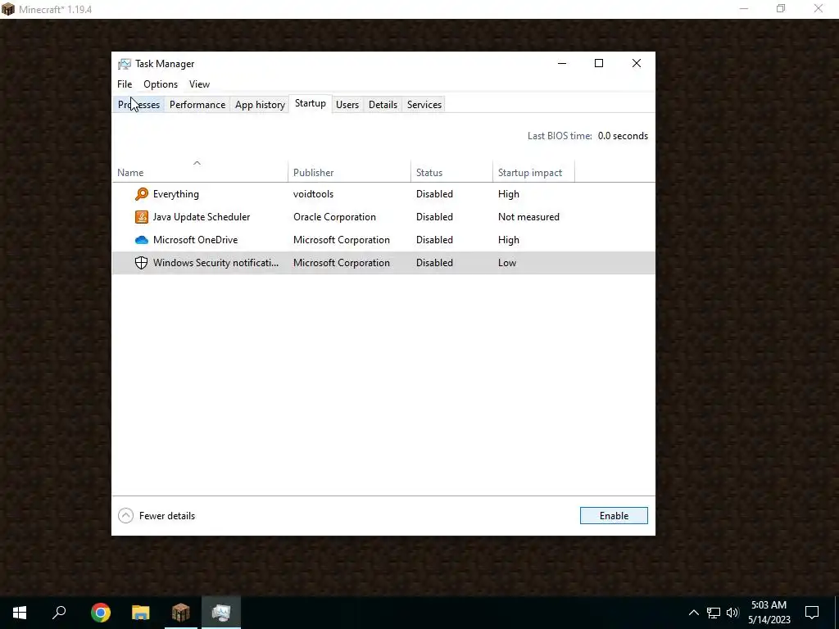Click the Enable button
Screen dimensions: 839x629
click(614, 516)
